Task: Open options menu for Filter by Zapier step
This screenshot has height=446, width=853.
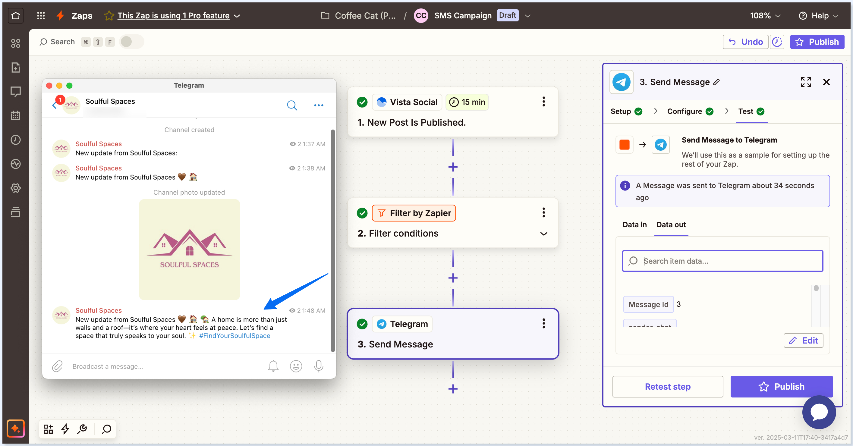Action: tap(543, 212)
